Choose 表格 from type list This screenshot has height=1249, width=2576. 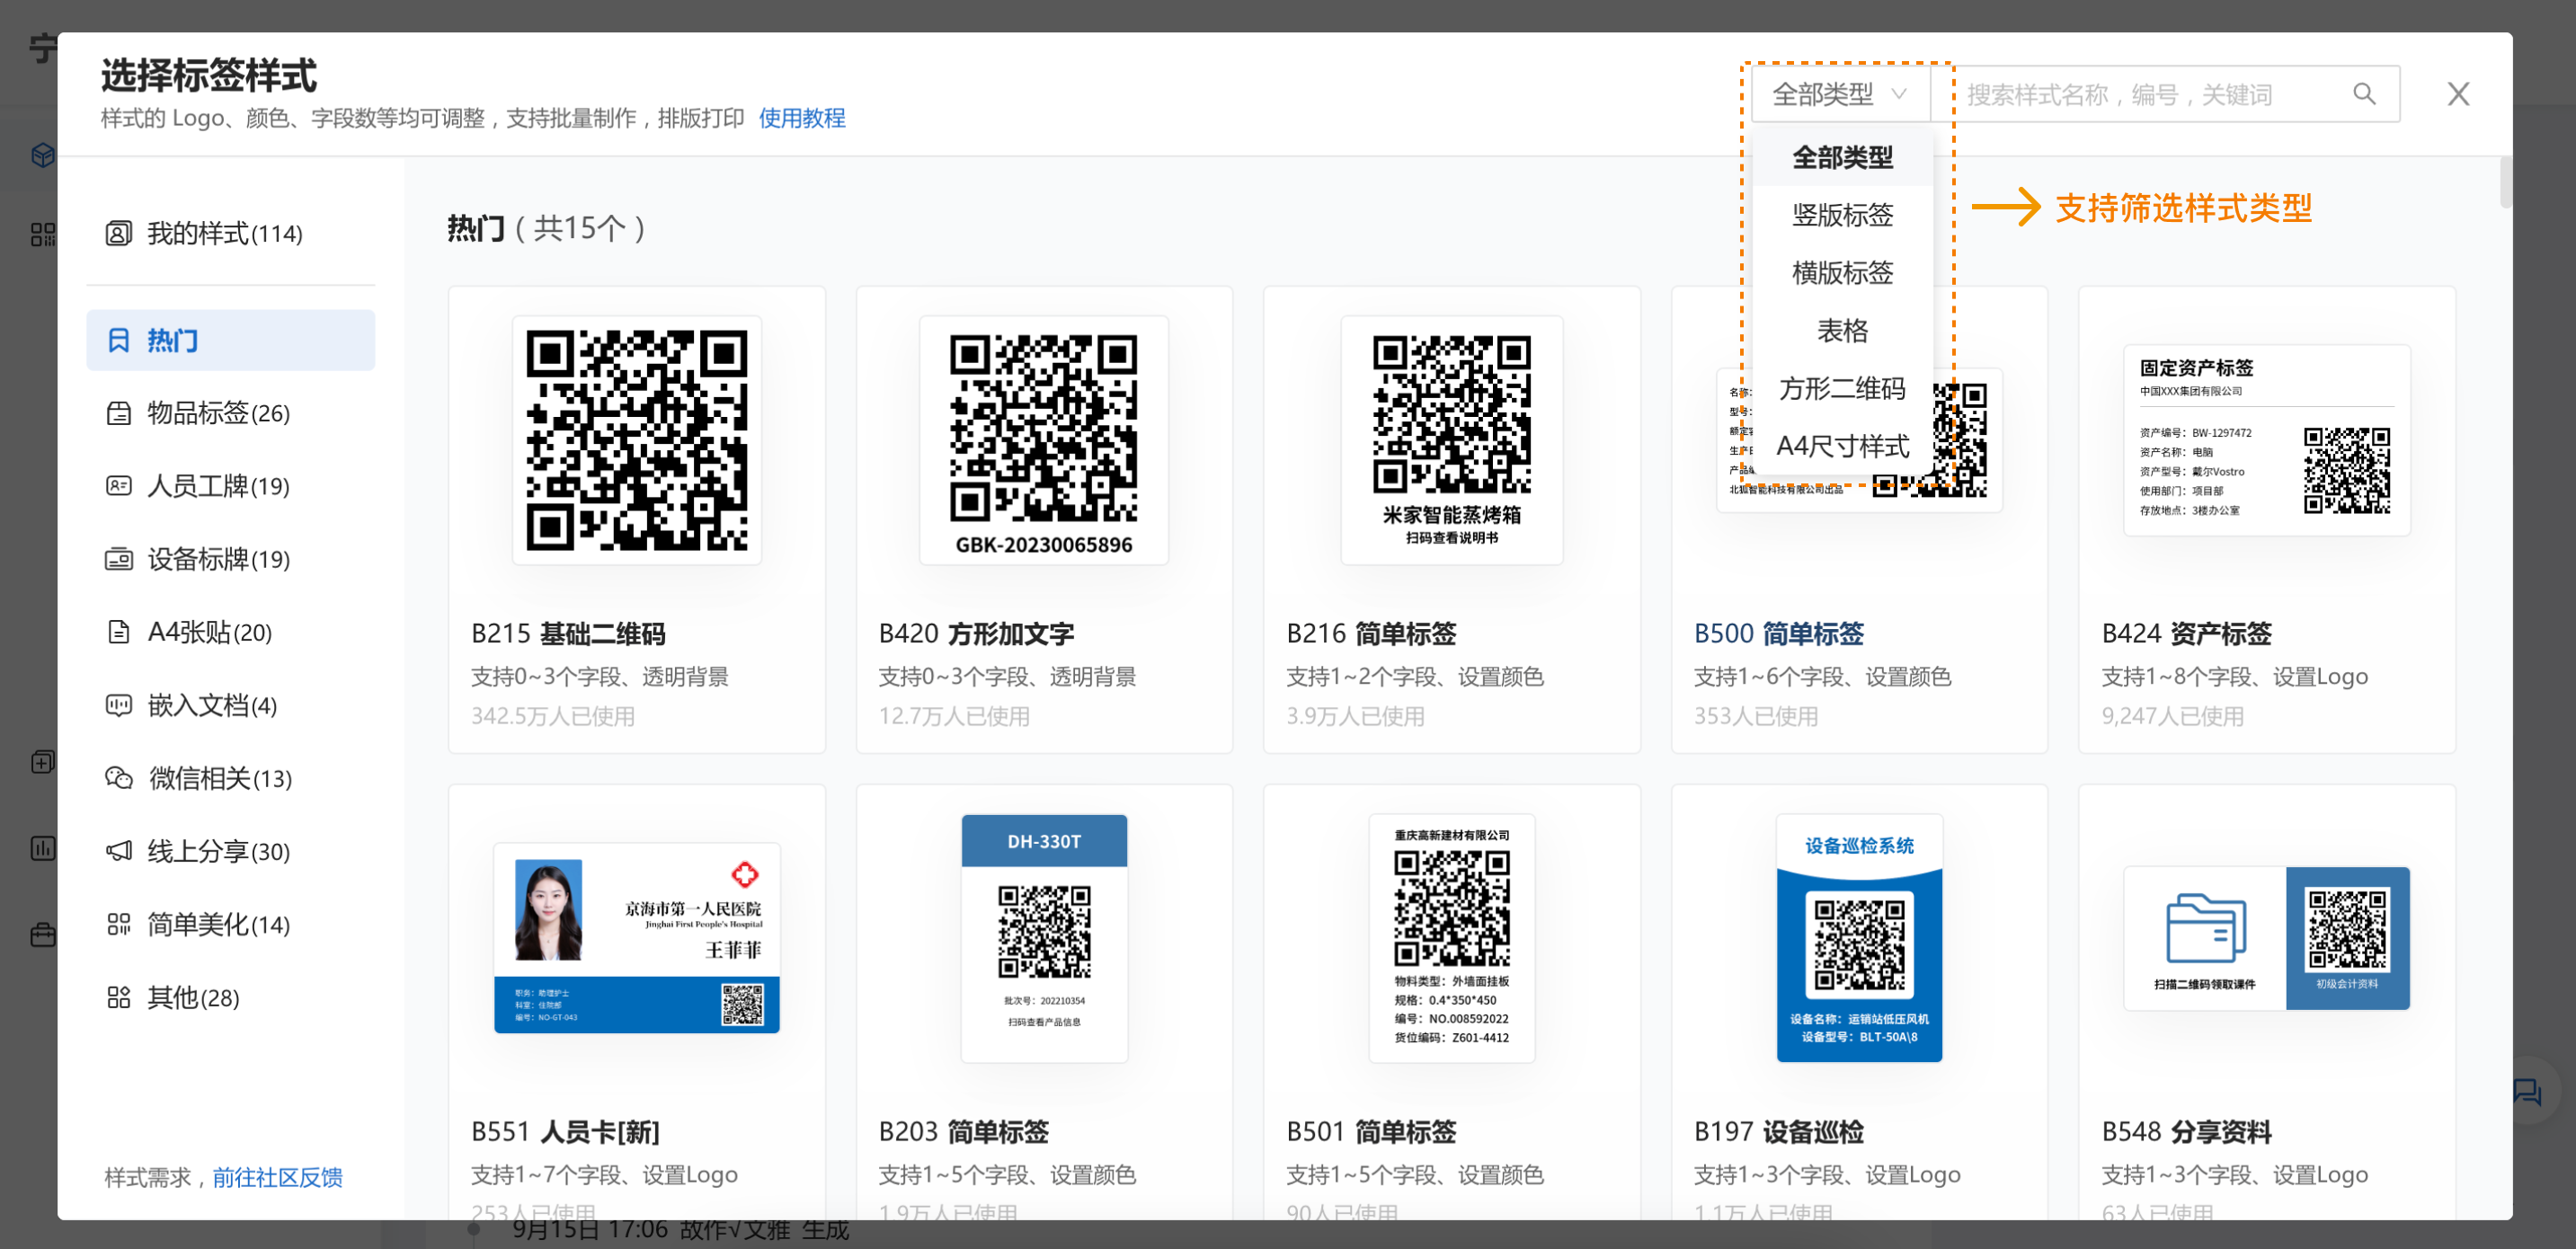click(x=1842, y=331)
